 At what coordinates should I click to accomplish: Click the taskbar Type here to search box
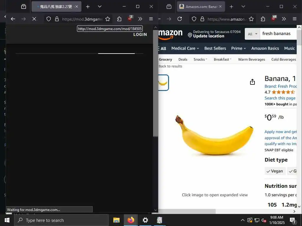pyautogui.click(x=61, y=220)
